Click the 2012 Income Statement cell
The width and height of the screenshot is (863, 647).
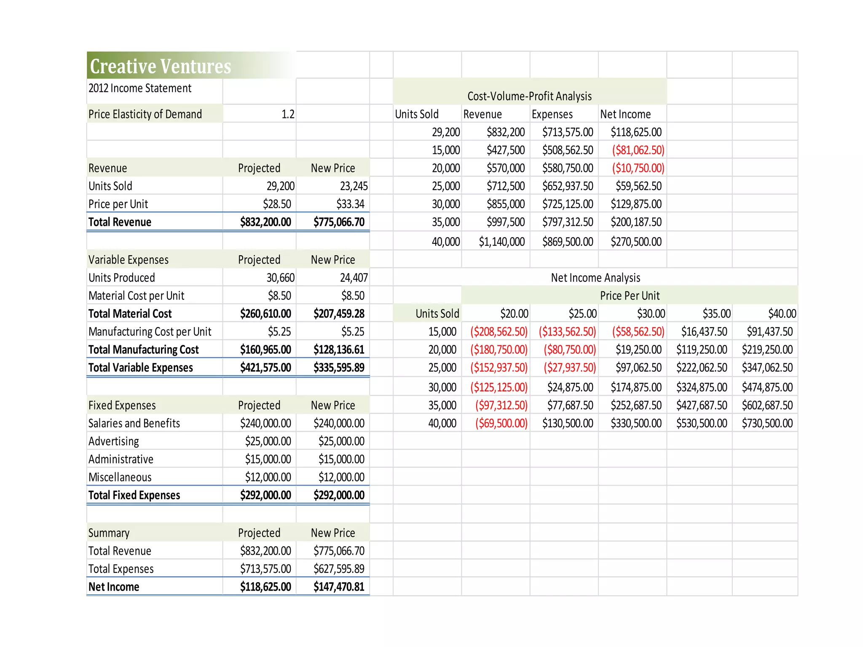coord(140,88)
